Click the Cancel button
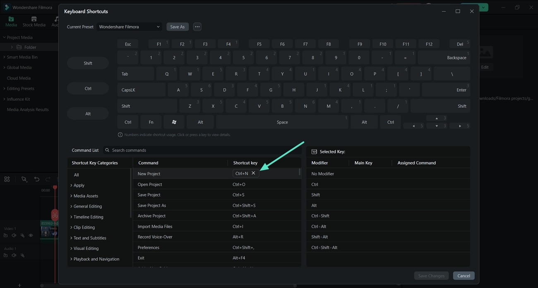 pyautogui.click(x=464, y=276)
